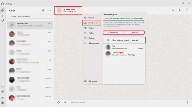Open archived chats from the sidebar
Screen dimensions: 192x107
click(x=3, y=92)
